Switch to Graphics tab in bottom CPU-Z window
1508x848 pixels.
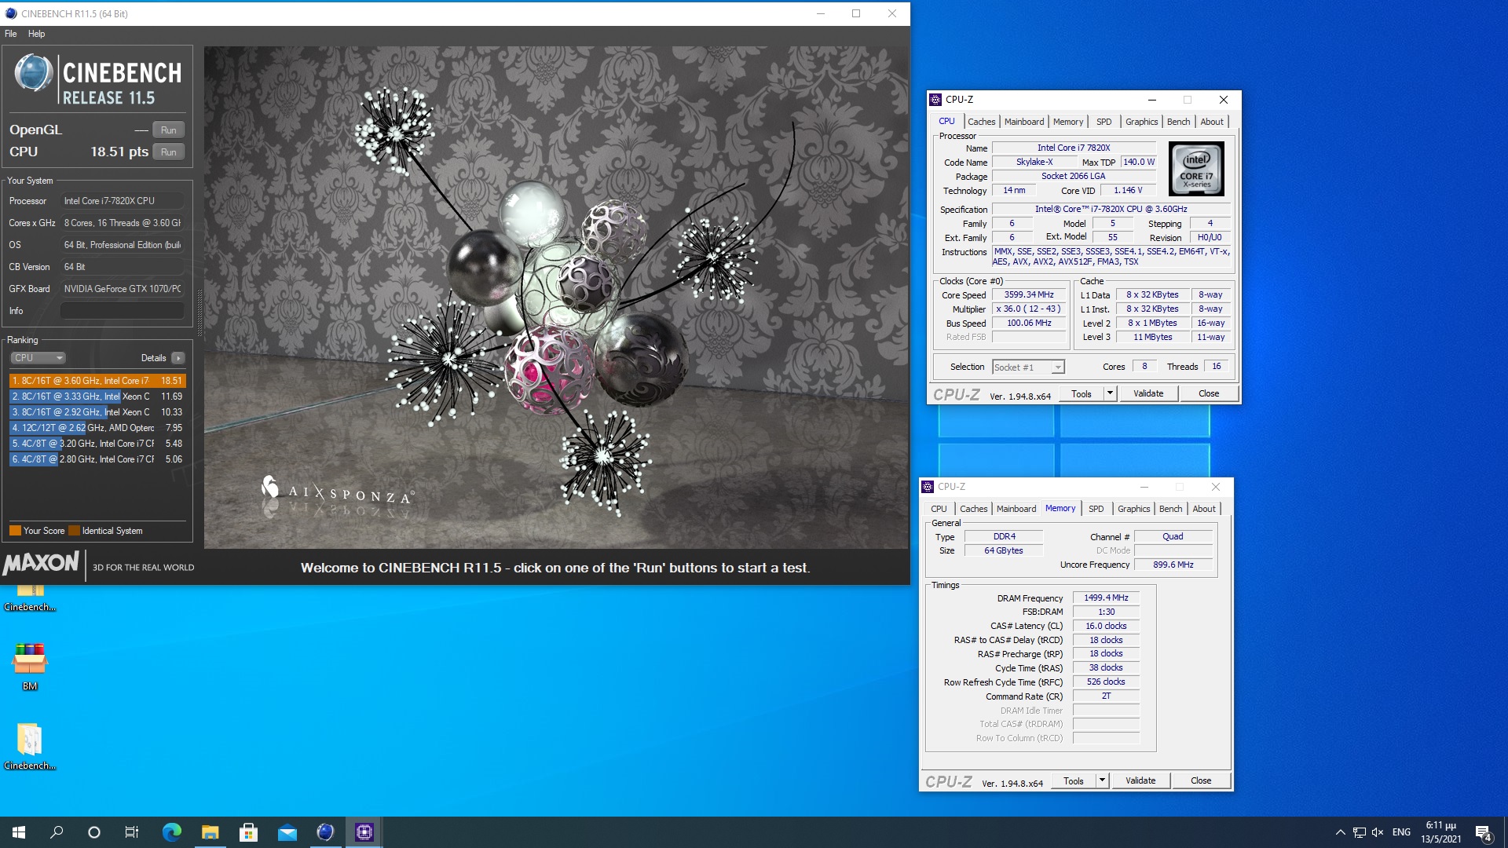(1133, 509)
